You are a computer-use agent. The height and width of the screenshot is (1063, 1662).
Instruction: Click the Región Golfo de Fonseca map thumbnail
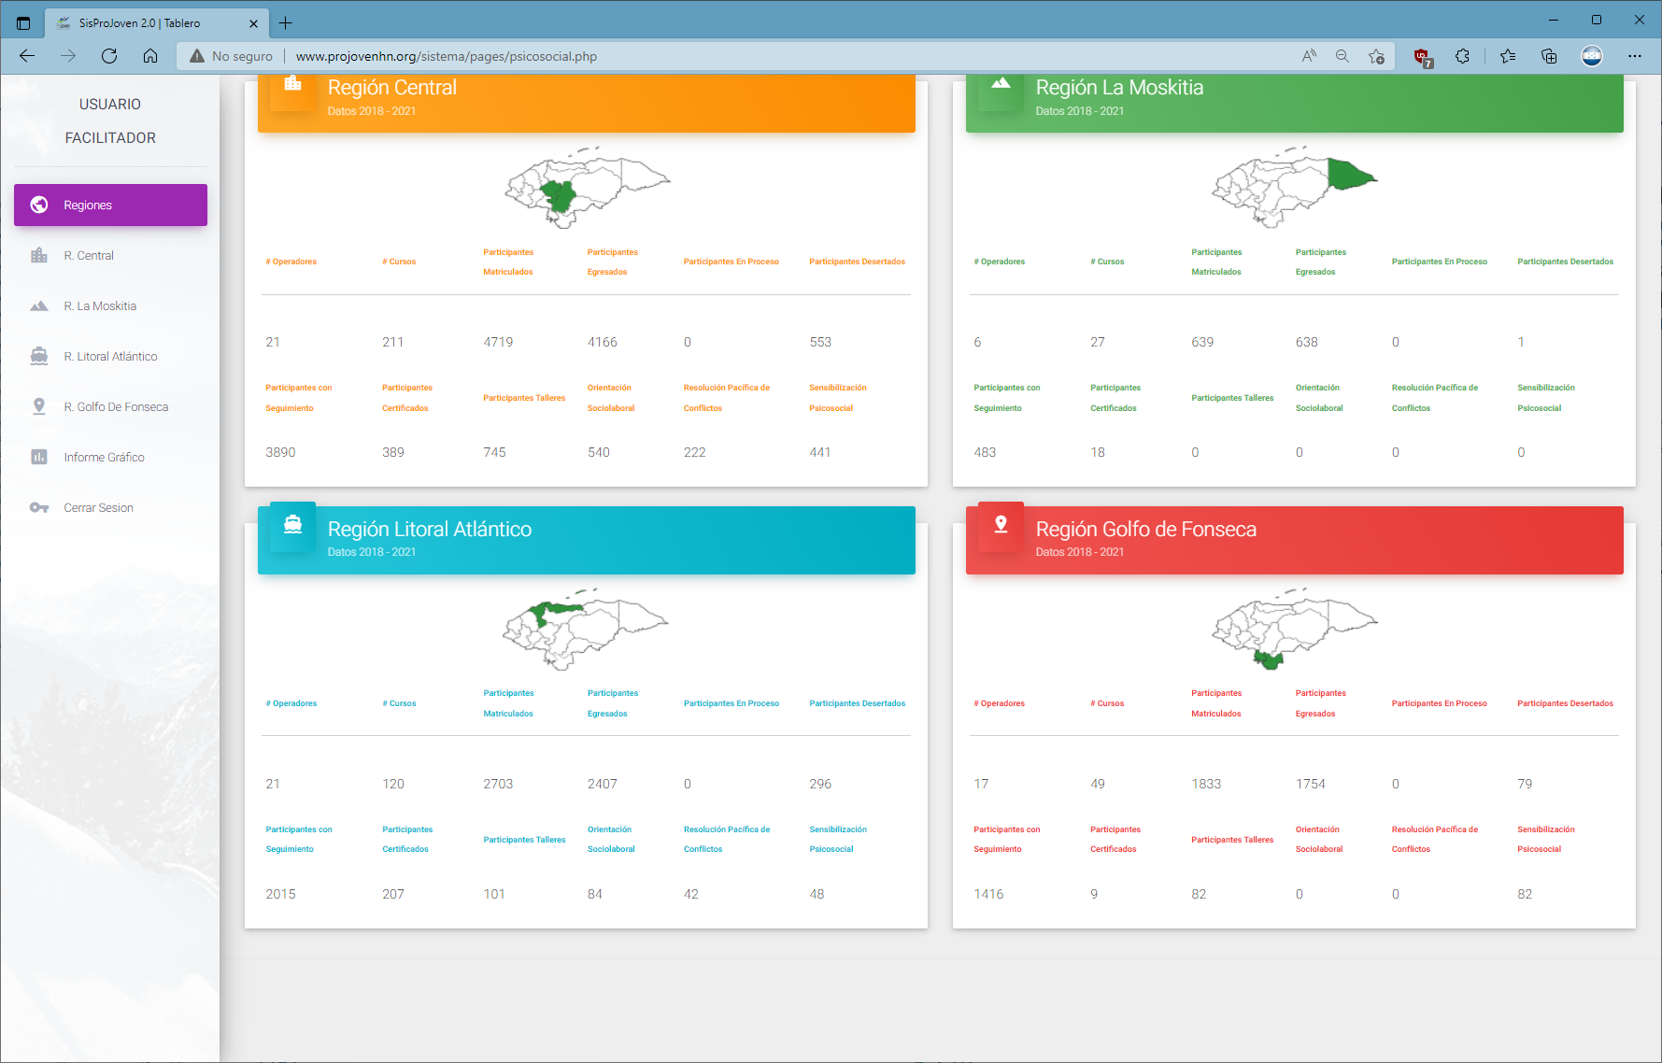[x=1295, y=629]
